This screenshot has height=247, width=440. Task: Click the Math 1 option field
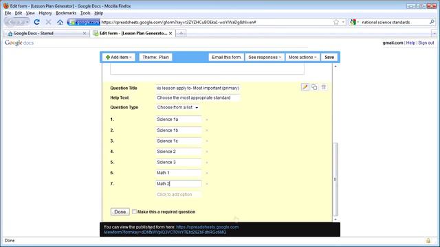pyautogui.click(x=179, y=173)
